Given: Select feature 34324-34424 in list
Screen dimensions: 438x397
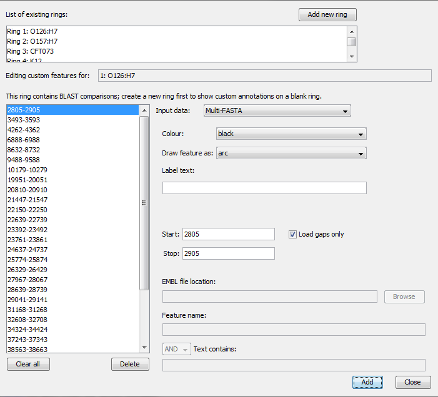Looking at the screenshot, I should [x=72, y=330].
